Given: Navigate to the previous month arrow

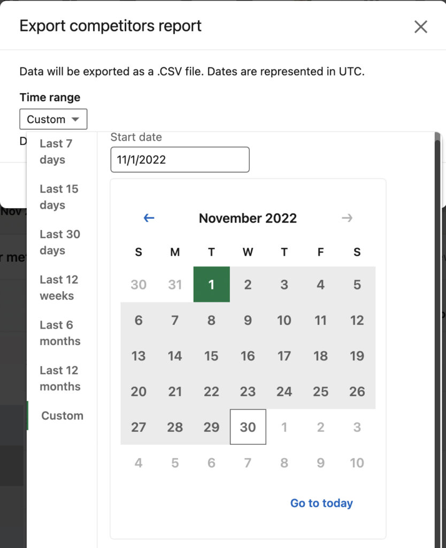Looking at the screenshot, I should point(148,218).
